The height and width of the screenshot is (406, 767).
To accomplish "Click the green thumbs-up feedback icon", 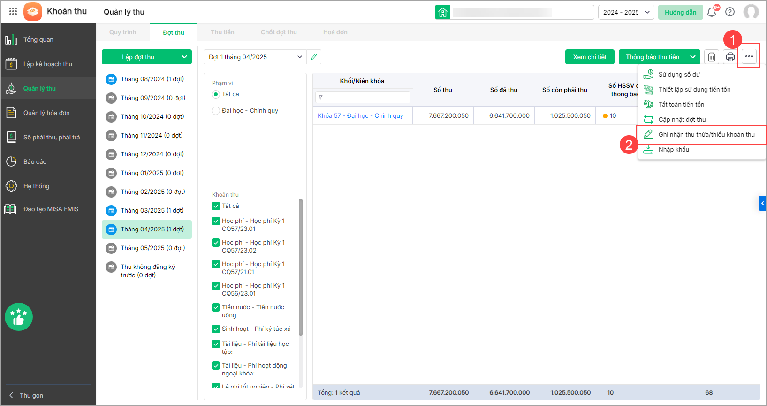I will pos(19,317).
